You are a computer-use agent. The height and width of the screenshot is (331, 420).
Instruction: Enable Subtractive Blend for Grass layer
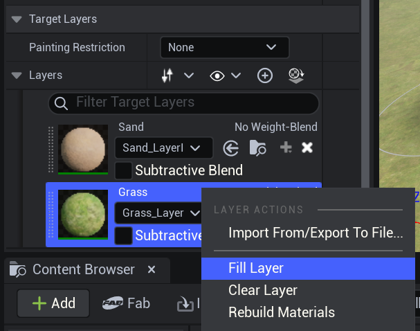click(123, 235)
